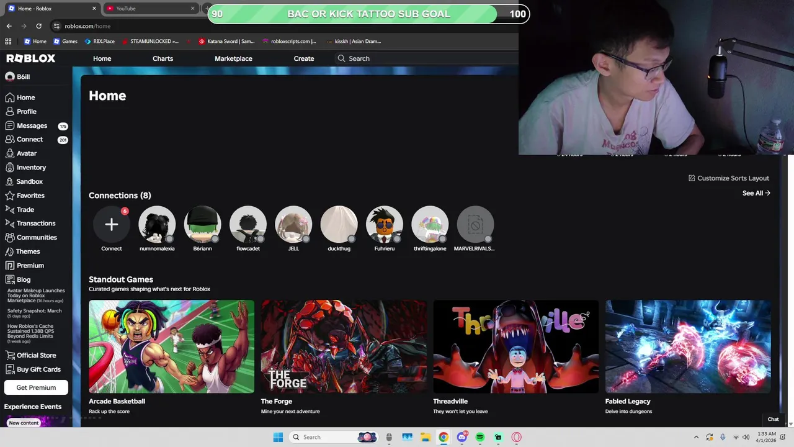Open the Home item in left sidebar

pyautogui.click(x=20, y=97)
